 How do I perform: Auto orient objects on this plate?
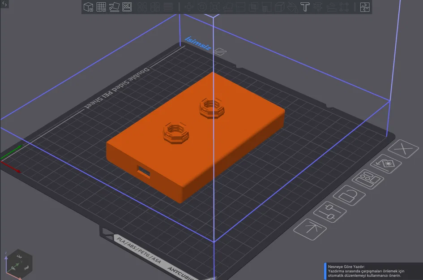coord(386,164)
